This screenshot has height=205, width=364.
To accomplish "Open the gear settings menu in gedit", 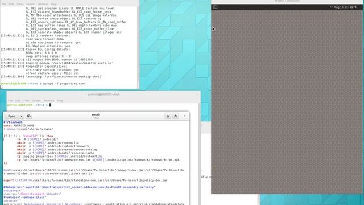I will 176,116.
